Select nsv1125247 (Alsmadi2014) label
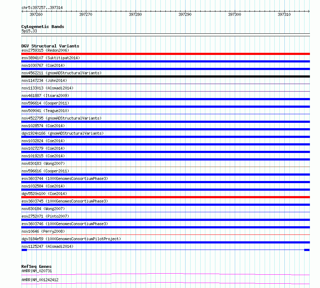The image size is (320, 288). pyautogui.click(x=47, y=246)
